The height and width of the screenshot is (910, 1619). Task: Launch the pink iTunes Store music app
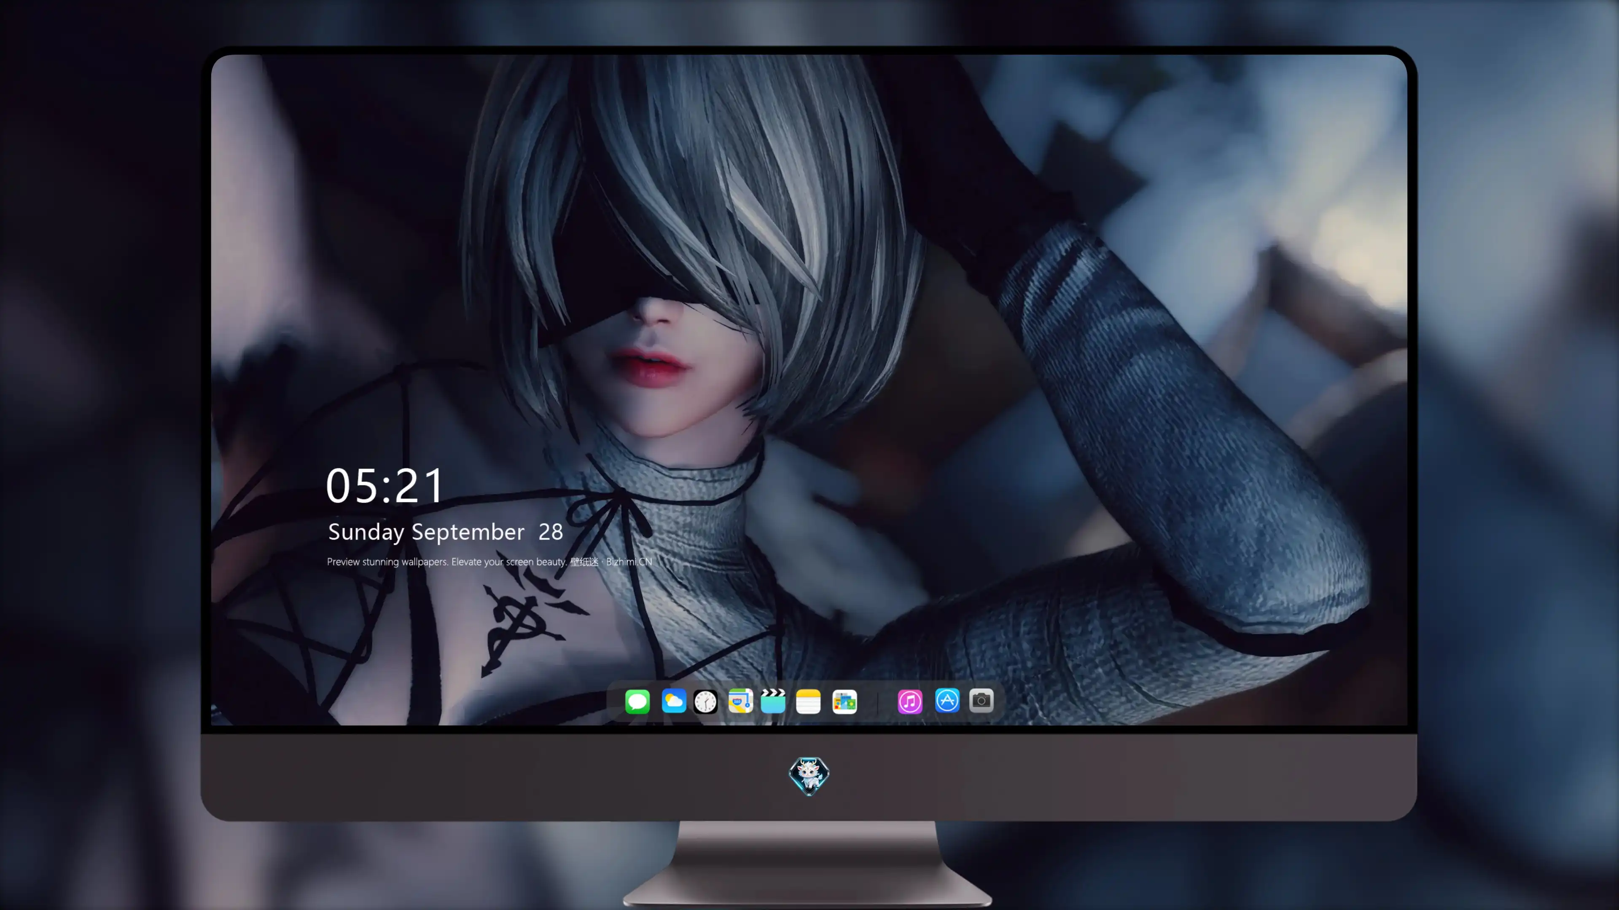pyautogui.click(x=910, y=701)
